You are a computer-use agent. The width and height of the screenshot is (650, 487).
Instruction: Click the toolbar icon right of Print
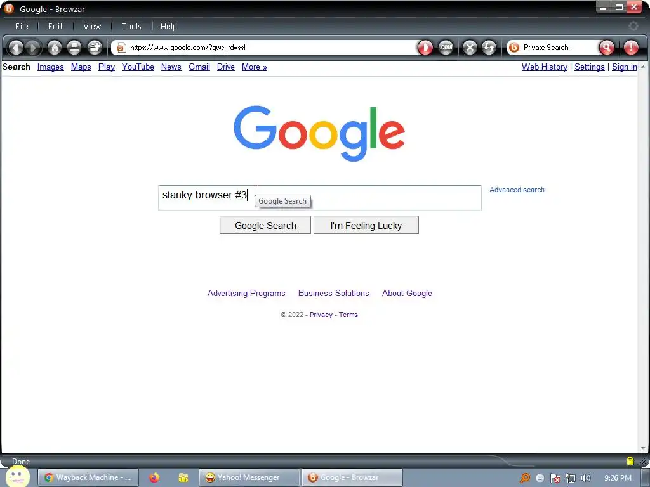click(95, 48)
